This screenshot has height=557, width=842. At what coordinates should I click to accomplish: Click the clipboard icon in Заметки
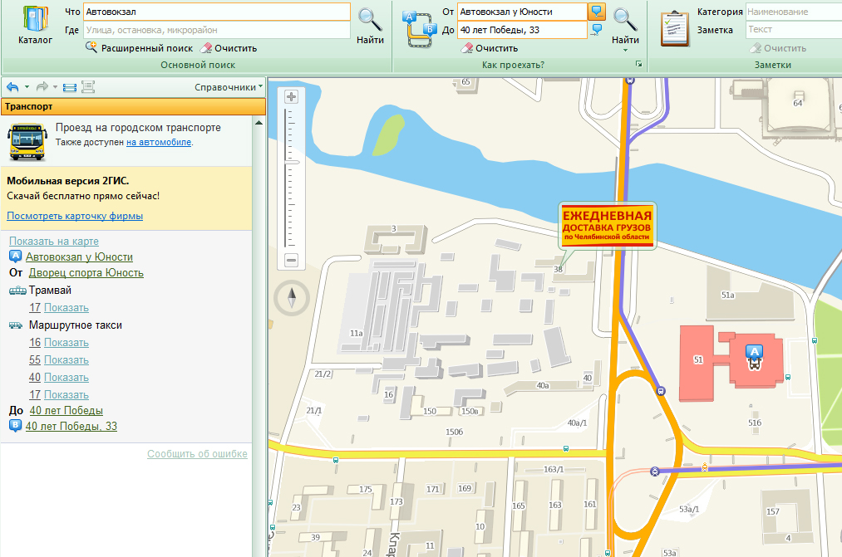pos(675,28)
